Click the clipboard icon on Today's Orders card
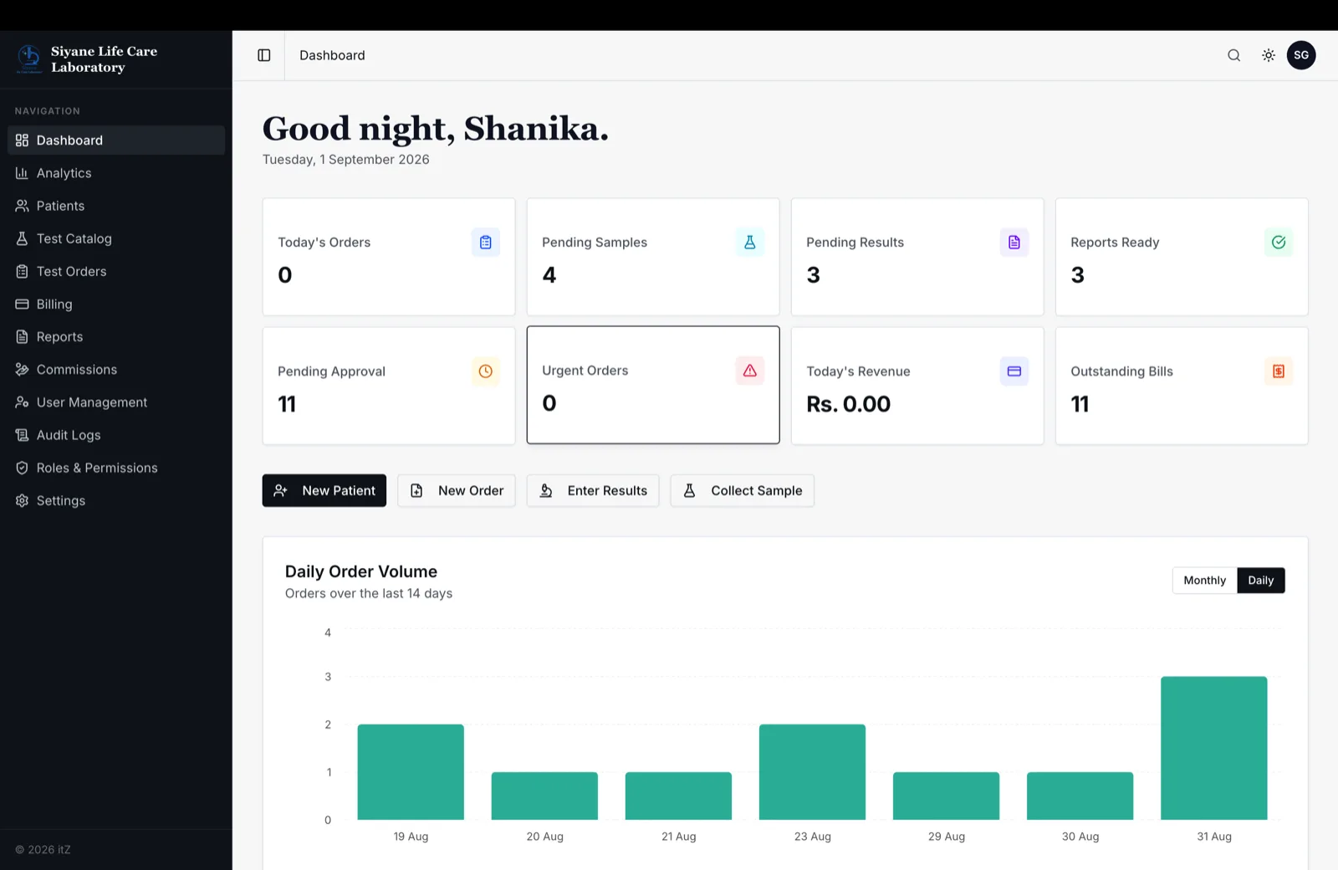Screen dimensions: 1338x870 coord(486,243)
